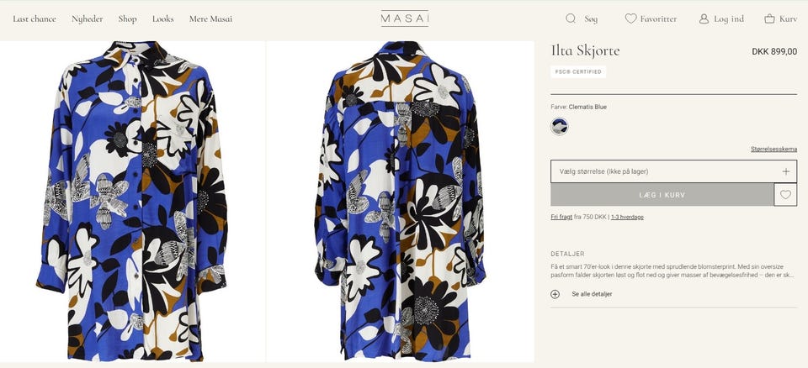
Task: Select the Clematis Blue color swatch
Action: [x=560, y=127]
